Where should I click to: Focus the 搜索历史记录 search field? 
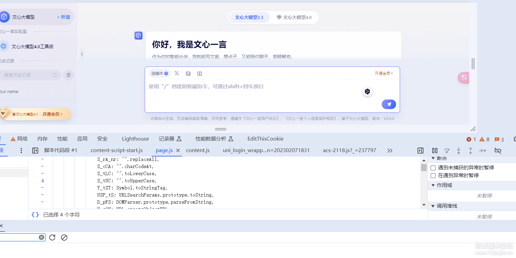(30, 75)
